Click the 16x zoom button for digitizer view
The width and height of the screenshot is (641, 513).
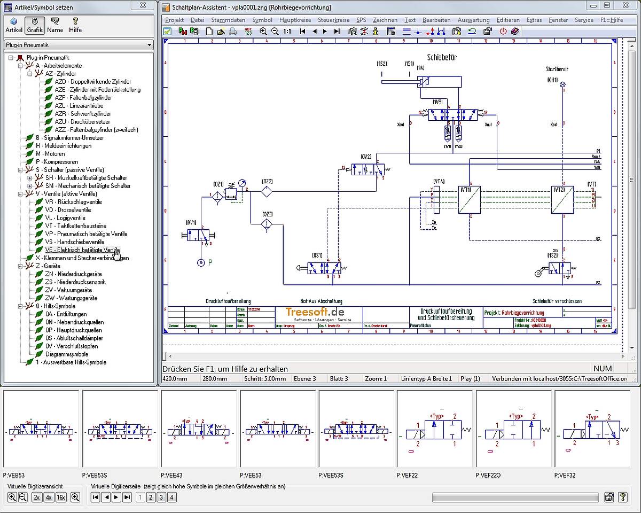(61, 498)
